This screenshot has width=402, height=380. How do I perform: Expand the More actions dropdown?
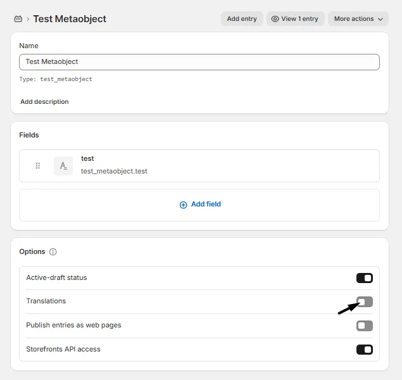[x=358, y=19]
